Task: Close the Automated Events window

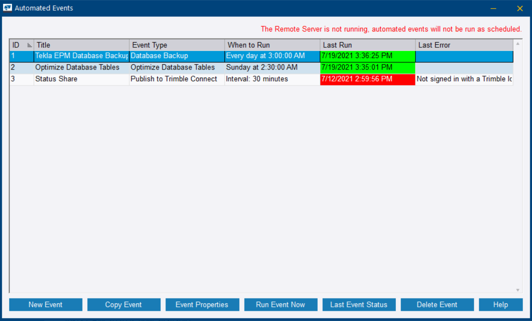Action: [x=520, y=8]
